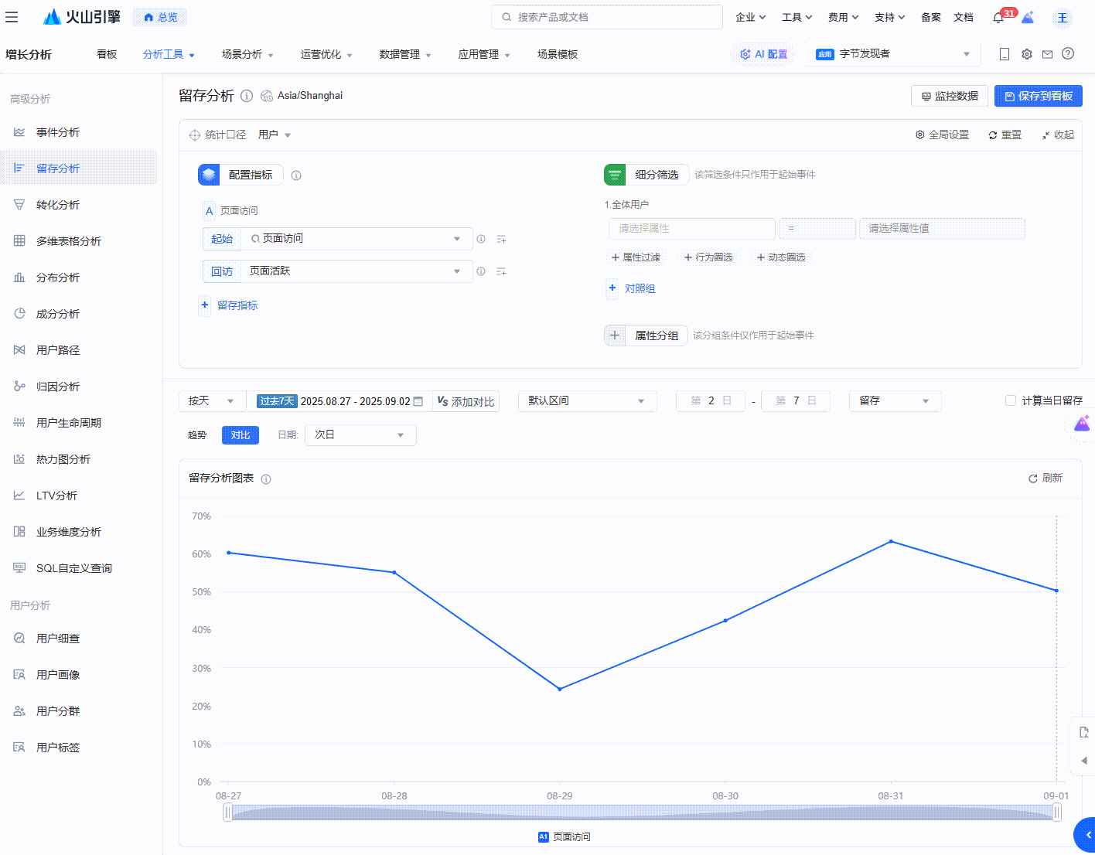
Task: Click the 添加对比 button
Action: tap(466, 401)
